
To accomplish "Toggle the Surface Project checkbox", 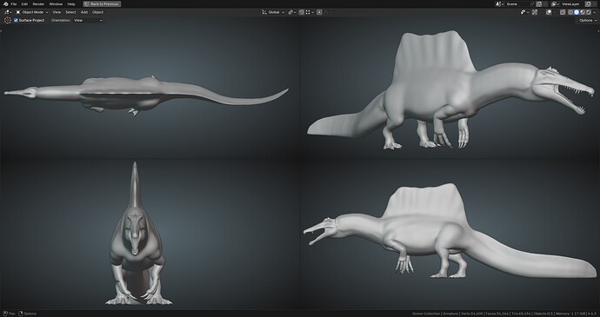I will (16, 20).
